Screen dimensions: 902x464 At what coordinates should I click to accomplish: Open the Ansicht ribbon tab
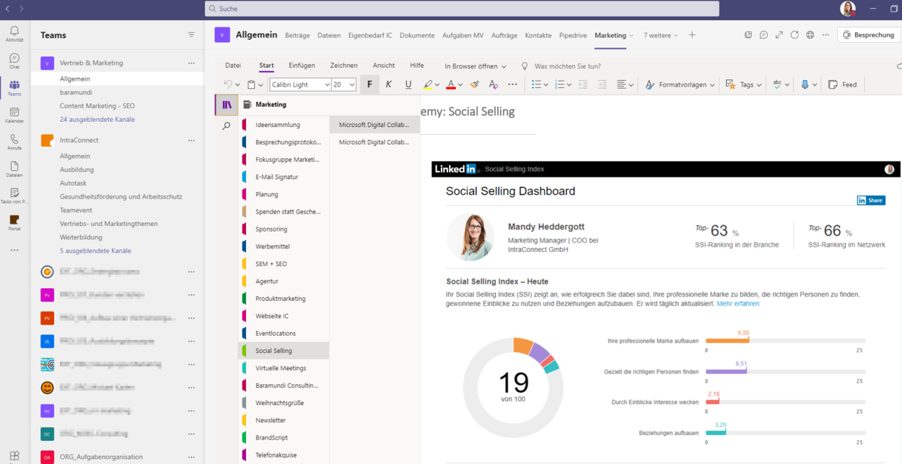click(384, 66)
